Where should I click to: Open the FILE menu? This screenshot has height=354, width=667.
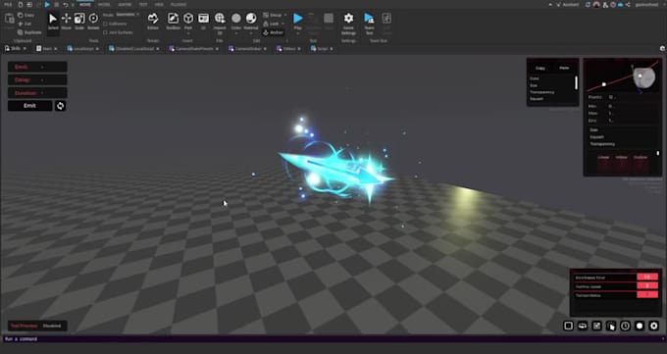click(8, 4)
